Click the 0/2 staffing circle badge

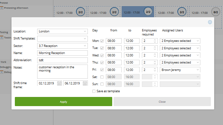point(216,12)
